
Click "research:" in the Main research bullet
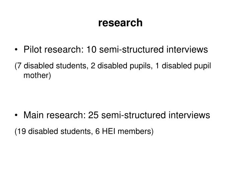[66, 115]
